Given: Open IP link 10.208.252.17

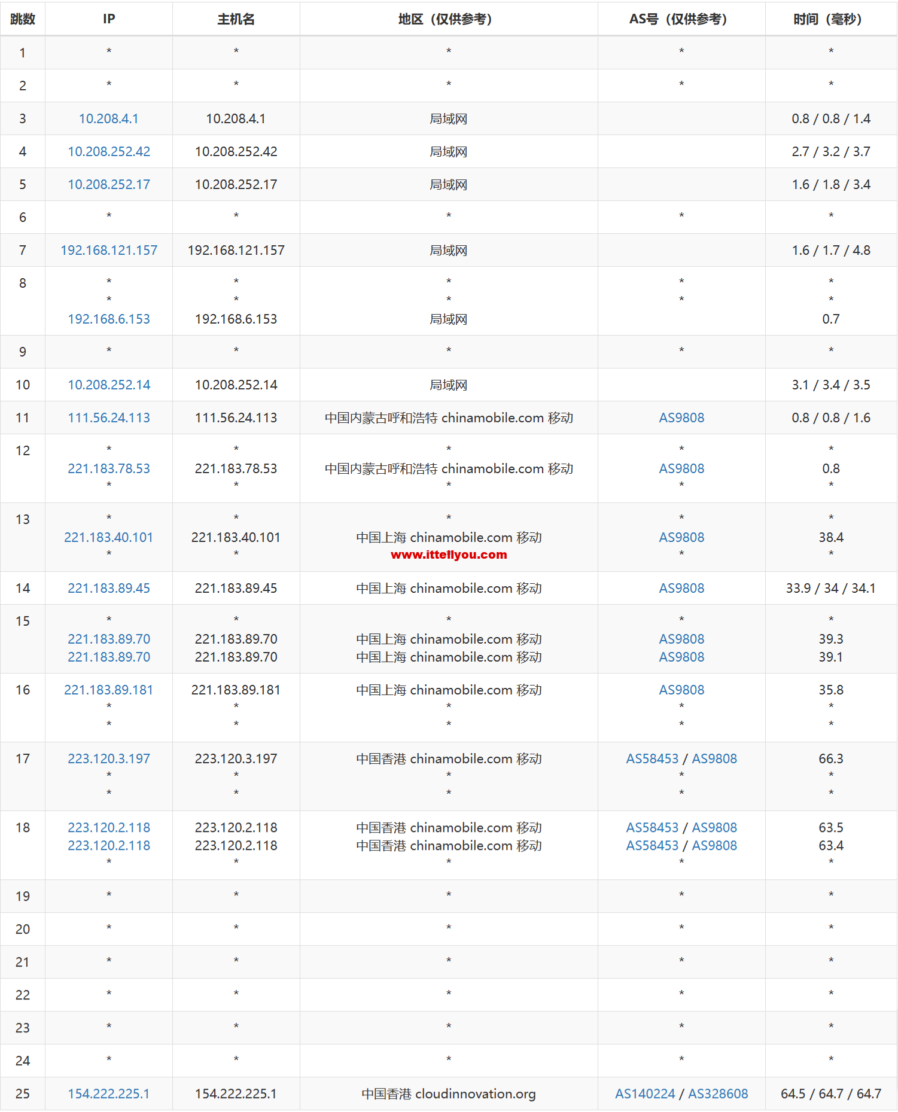Looking at the screenshot, I should coord(109,184).
